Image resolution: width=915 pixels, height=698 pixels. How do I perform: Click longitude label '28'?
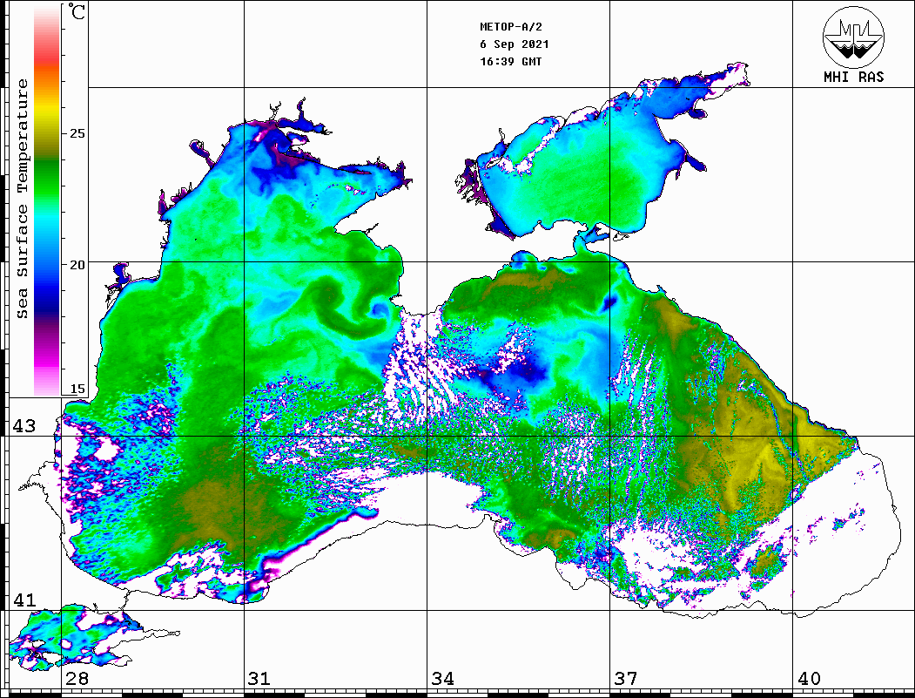[77, 678]
